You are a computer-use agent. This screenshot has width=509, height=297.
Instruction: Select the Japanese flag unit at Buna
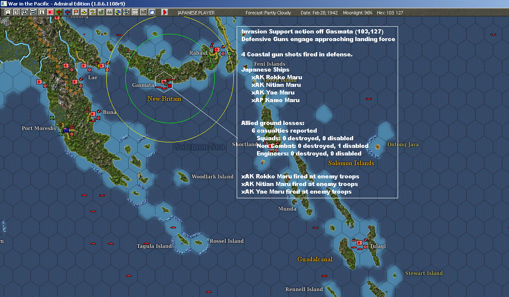92,114
